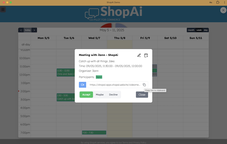Respond Maybe to the meeting
Image resolution: width=227 pixels, height=144 pixels.
tap(100, 95)
